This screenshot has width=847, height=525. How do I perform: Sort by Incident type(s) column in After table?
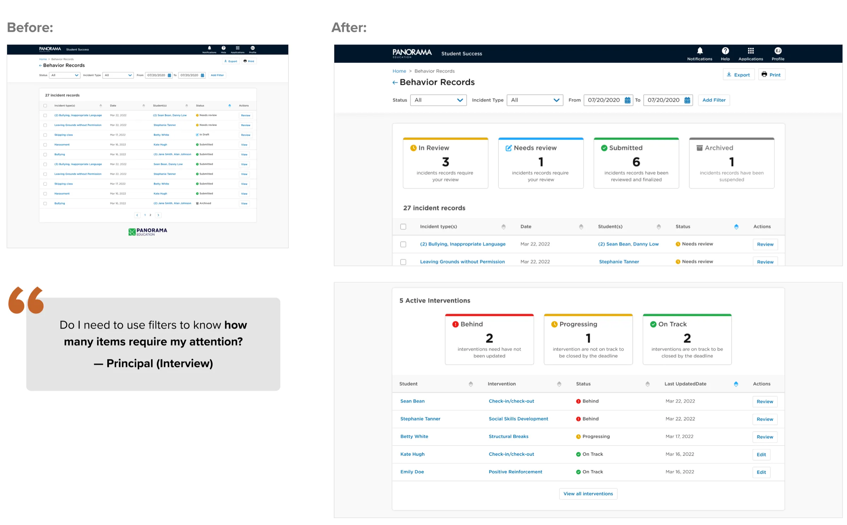(504, 227)
